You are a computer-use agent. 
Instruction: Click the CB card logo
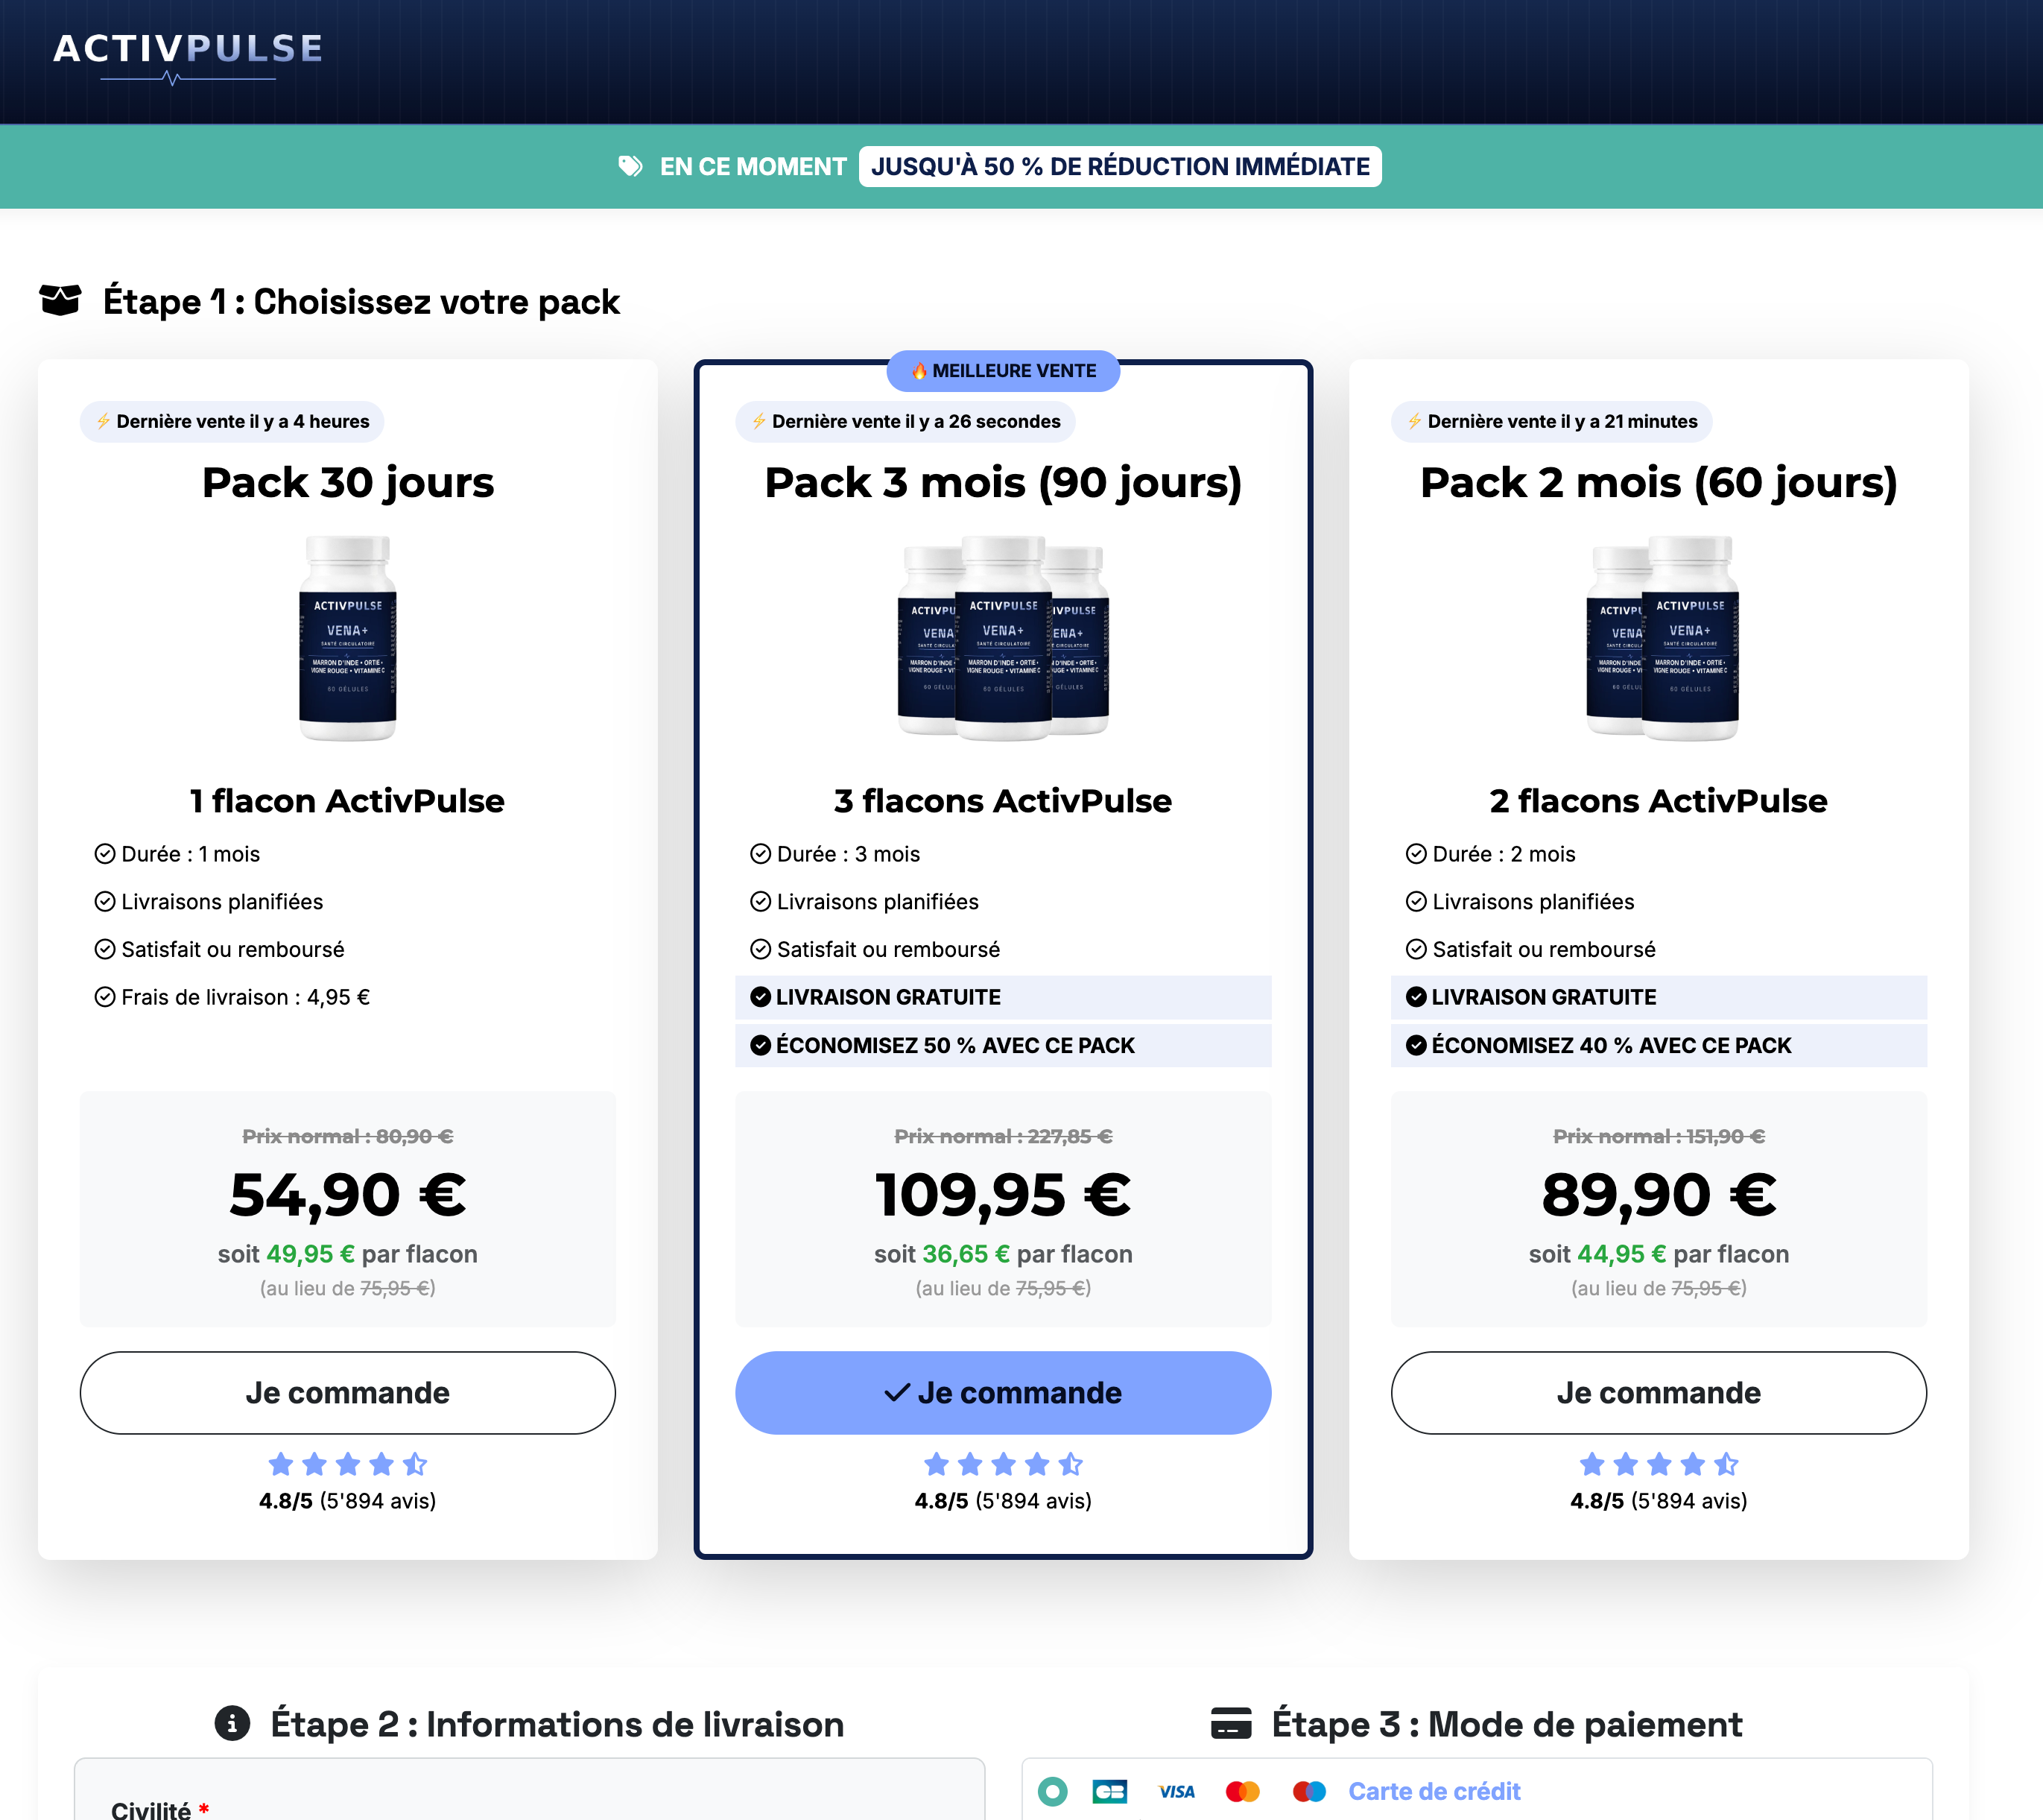pyautogui.click(x=1109, y=1791)
